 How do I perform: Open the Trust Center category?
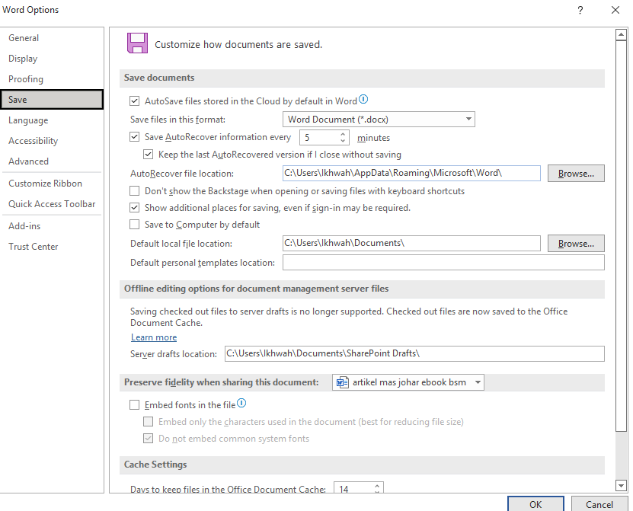tap(52, 247)
